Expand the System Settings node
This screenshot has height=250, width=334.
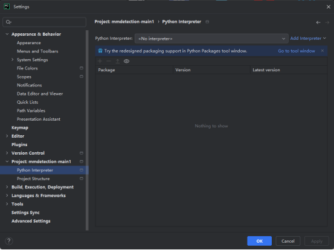(12, 60)
